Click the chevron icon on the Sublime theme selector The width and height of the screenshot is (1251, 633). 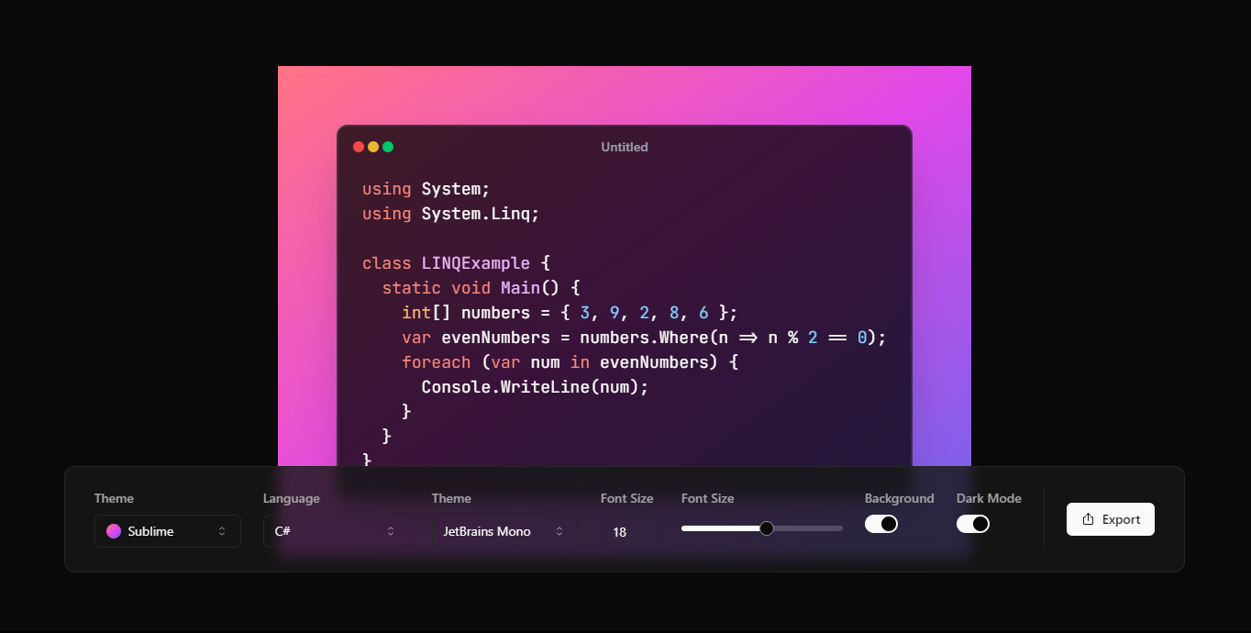coord(223,530)
